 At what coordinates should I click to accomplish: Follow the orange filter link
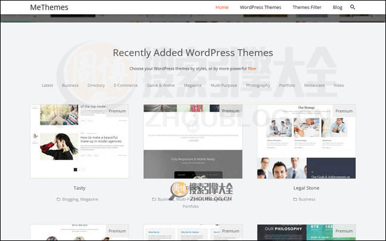[252, 68]
